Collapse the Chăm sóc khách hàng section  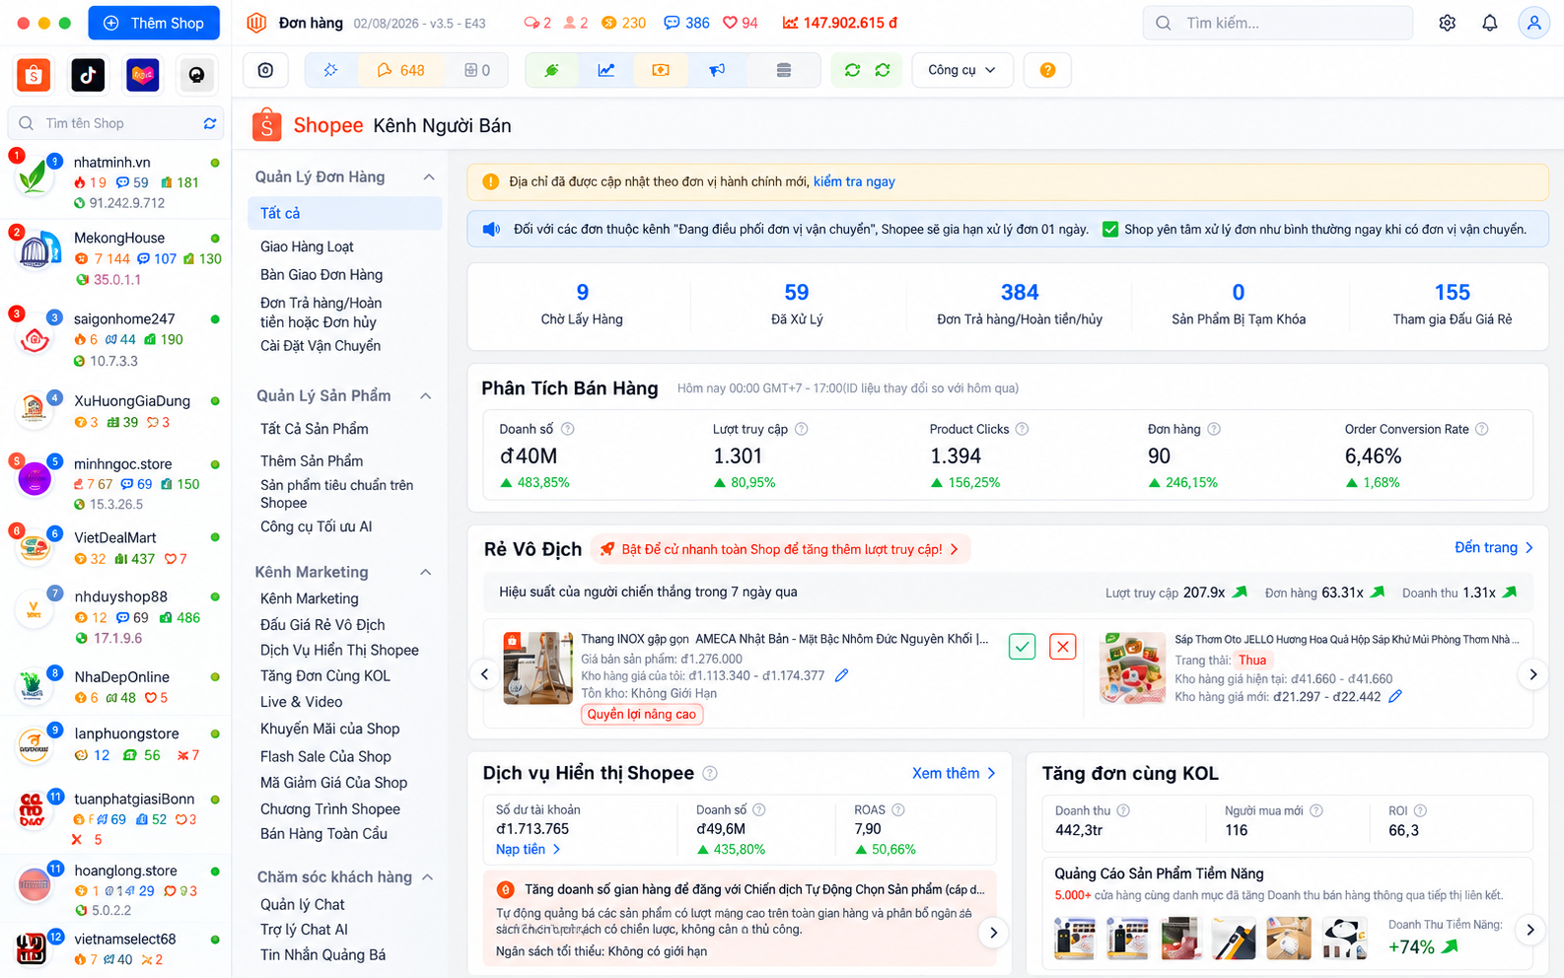point(428,877)
